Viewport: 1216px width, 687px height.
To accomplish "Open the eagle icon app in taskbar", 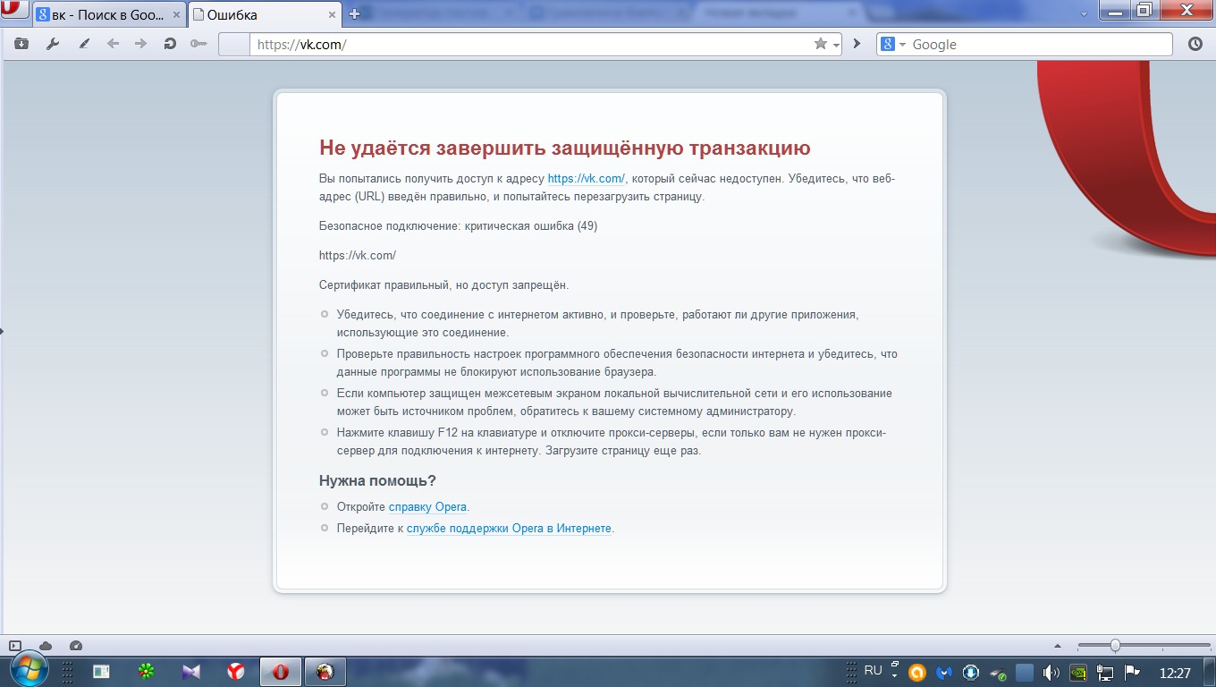I will point(325,672).
